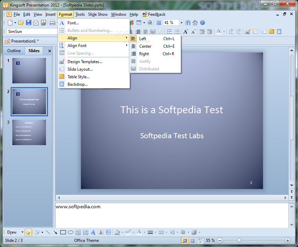
Task: Open Find with the binoculars icon
Action: point(188,23)
